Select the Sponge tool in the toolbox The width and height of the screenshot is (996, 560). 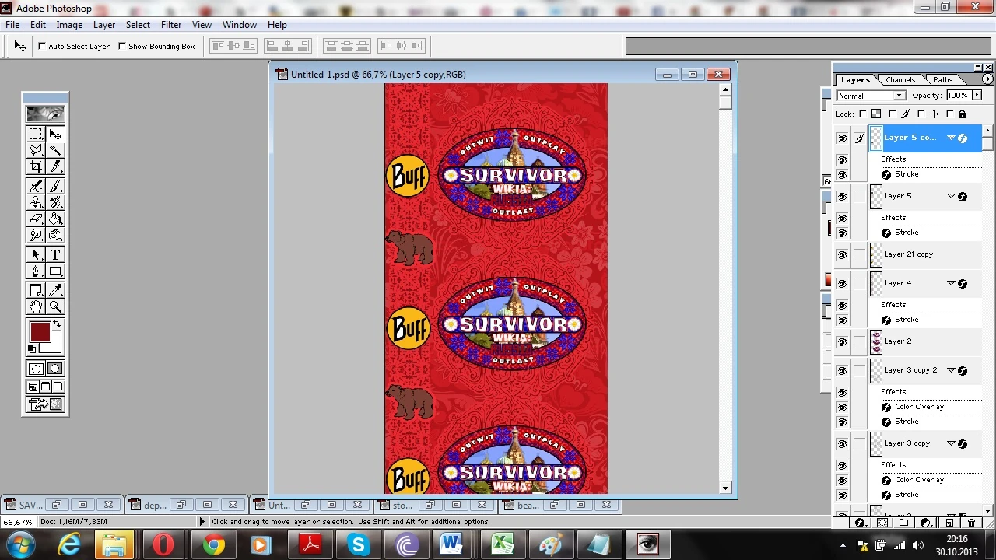tap(55, 235)
